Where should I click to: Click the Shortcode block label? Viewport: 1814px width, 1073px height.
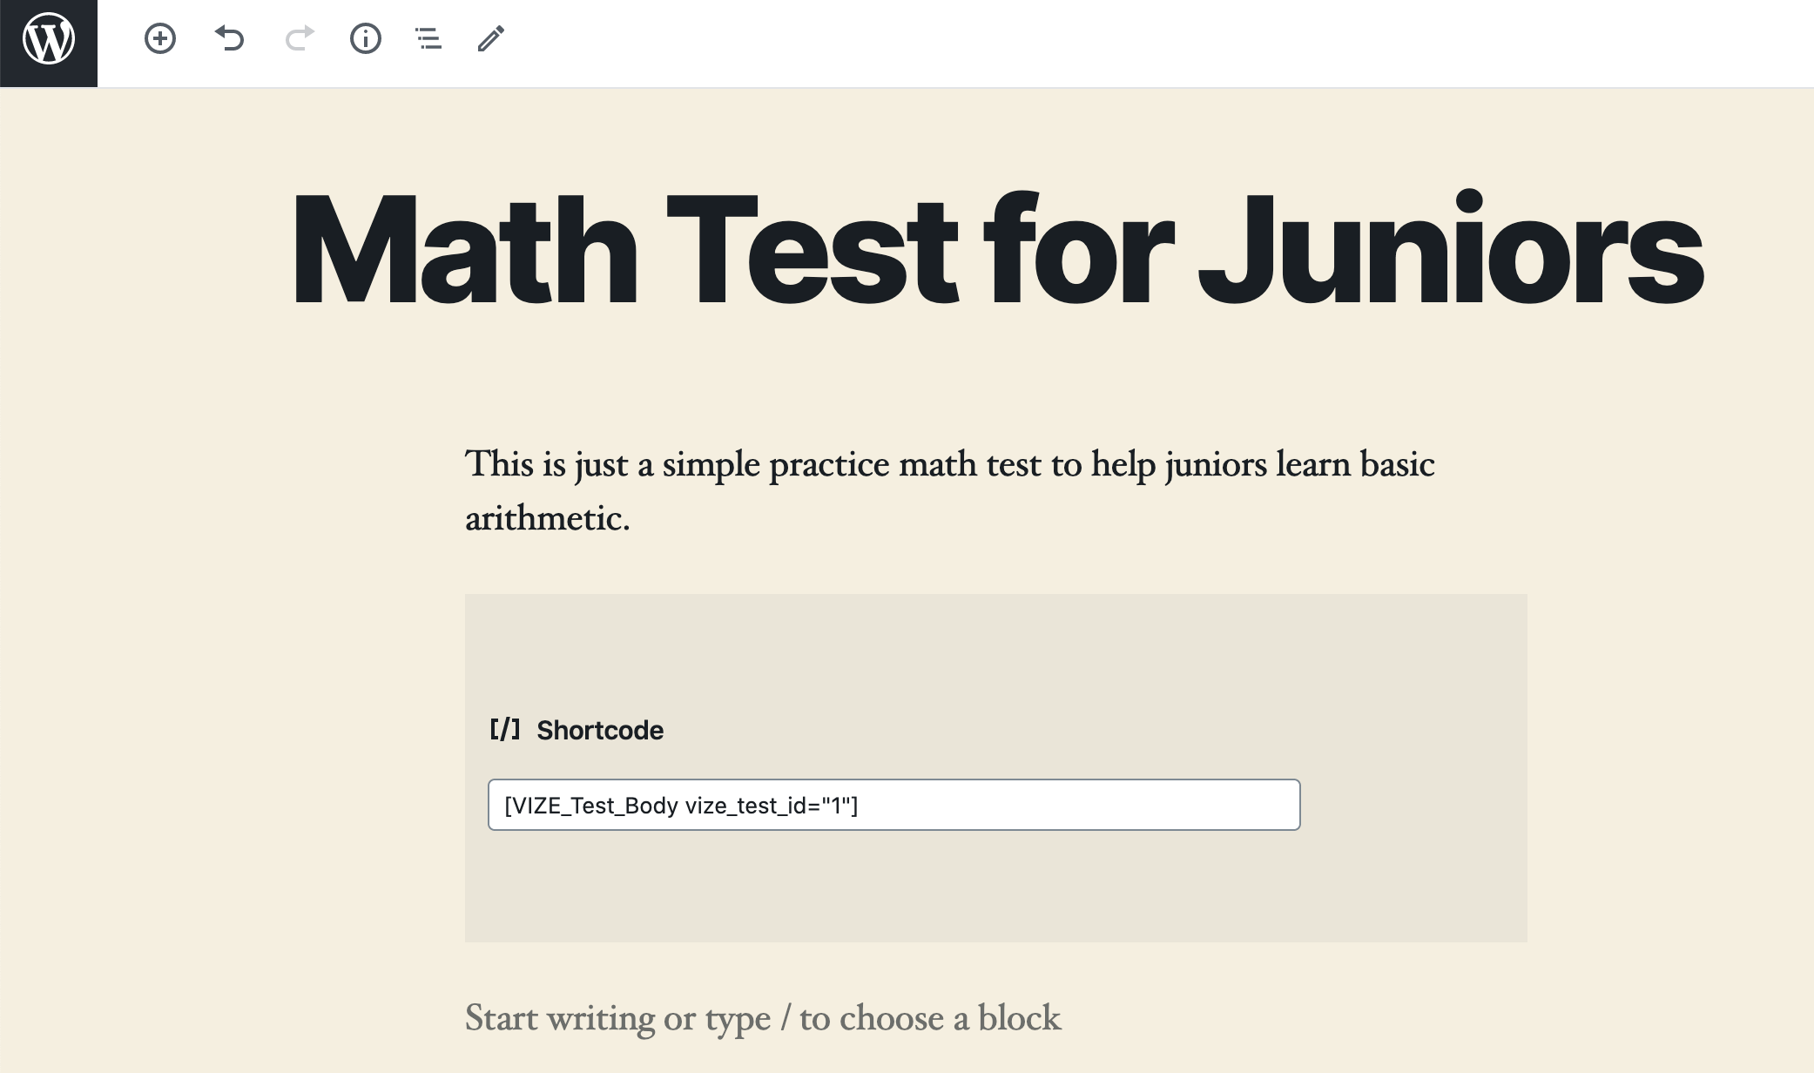600,730
